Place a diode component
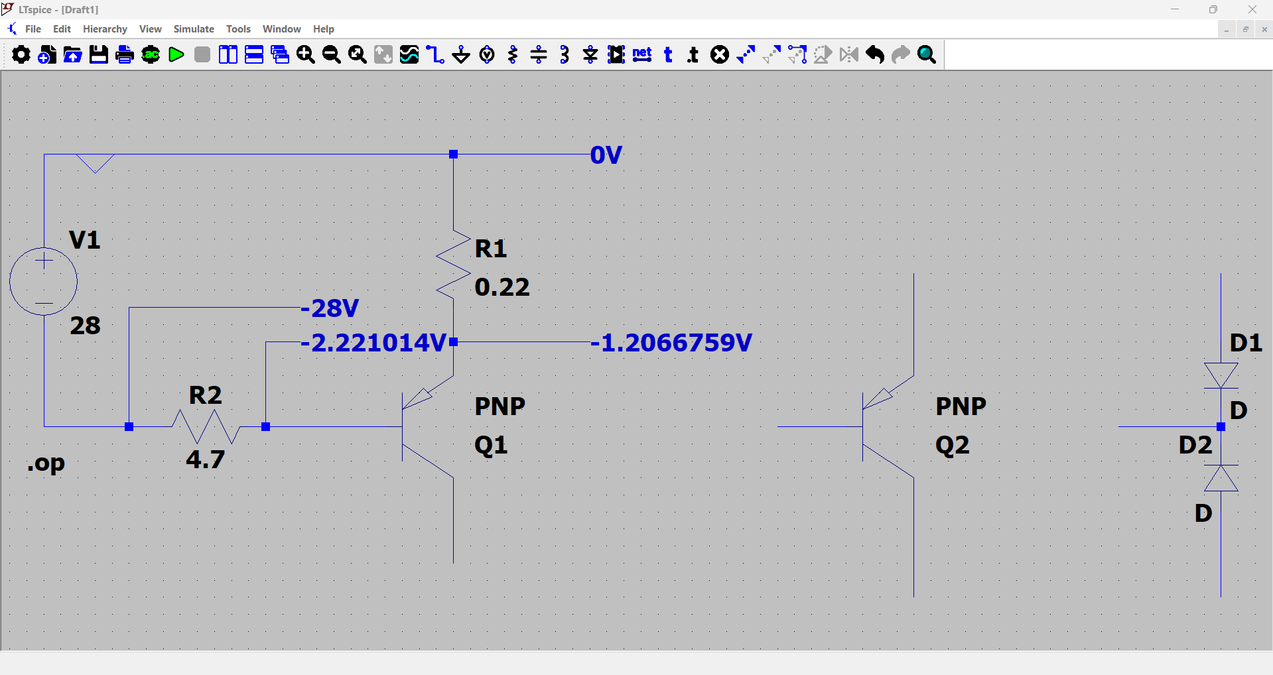1273x675 pixels. (590, 54)
